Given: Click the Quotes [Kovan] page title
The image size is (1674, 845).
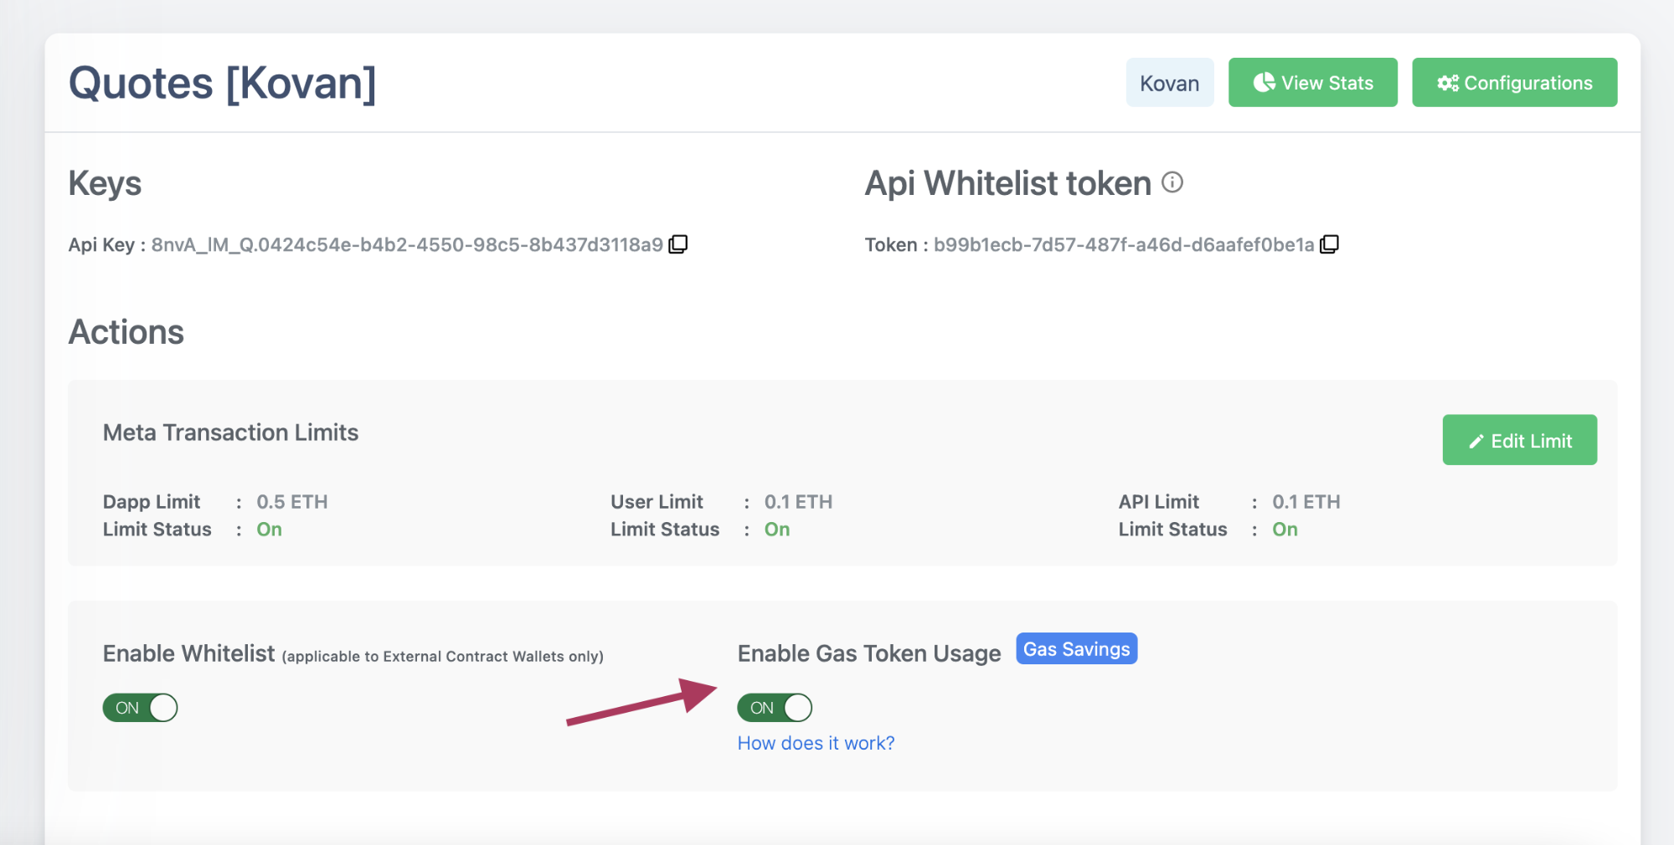Looking at the screenshot, I should [222, 84].
